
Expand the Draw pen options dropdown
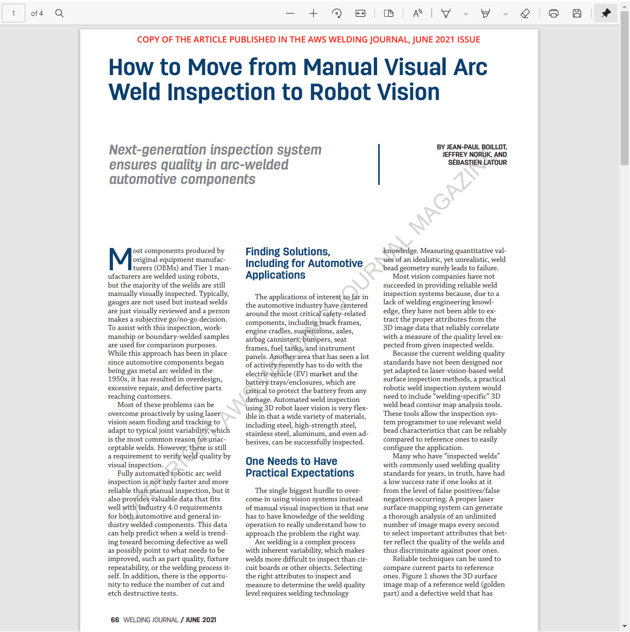tap(466, 14)
